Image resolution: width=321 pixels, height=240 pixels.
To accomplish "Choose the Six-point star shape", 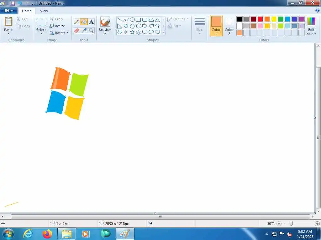I will pos(138,32).
